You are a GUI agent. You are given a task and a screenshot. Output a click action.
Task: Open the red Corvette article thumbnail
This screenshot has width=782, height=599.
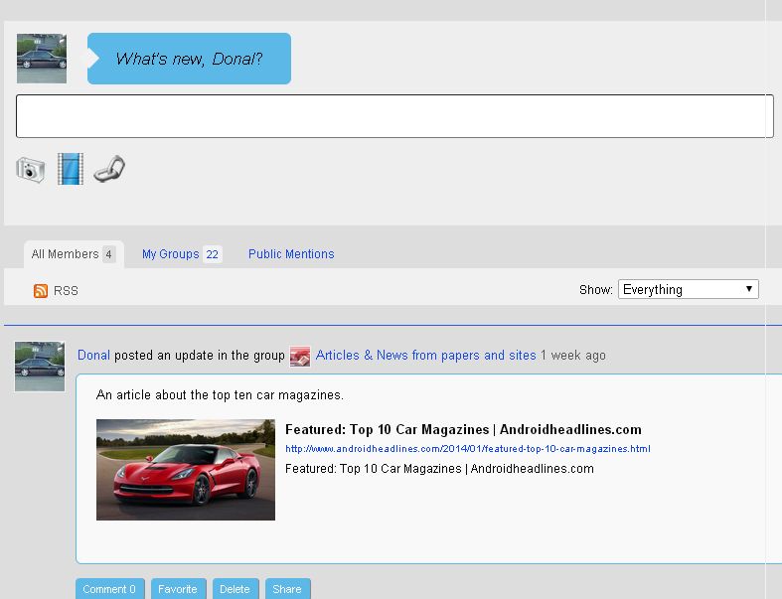pyautogui.click(x=186, y=470)
